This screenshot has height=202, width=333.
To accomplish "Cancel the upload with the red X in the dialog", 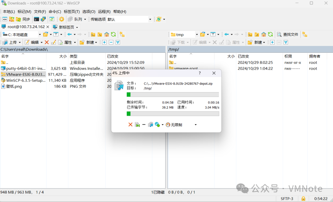I will click(x=130, y=125).
